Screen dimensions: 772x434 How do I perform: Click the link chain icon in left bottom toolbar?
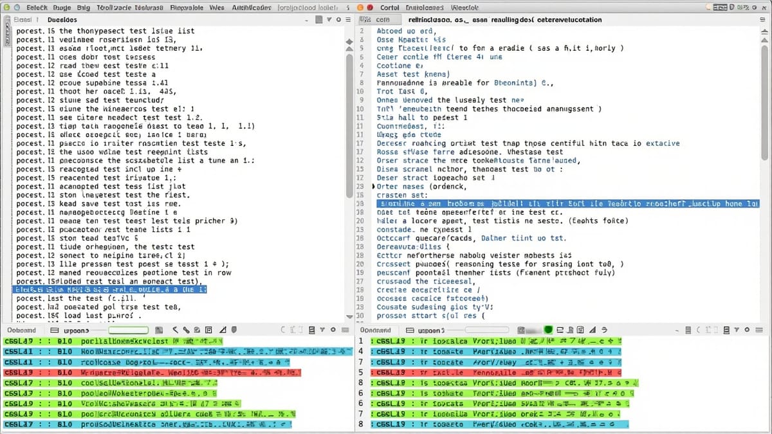186,330
